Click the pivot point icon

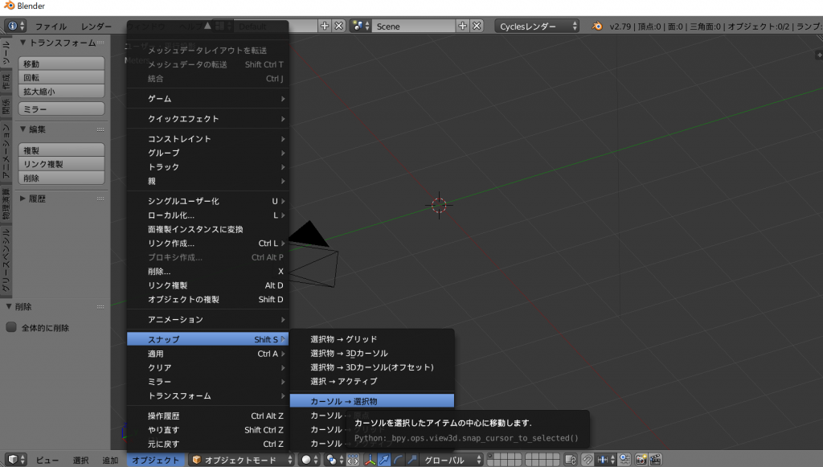331,460
